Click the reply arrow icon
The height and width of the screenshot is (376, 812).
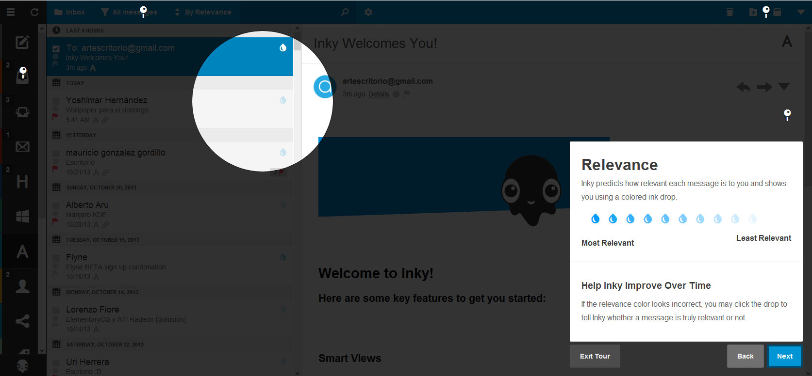tap(743, 87)
